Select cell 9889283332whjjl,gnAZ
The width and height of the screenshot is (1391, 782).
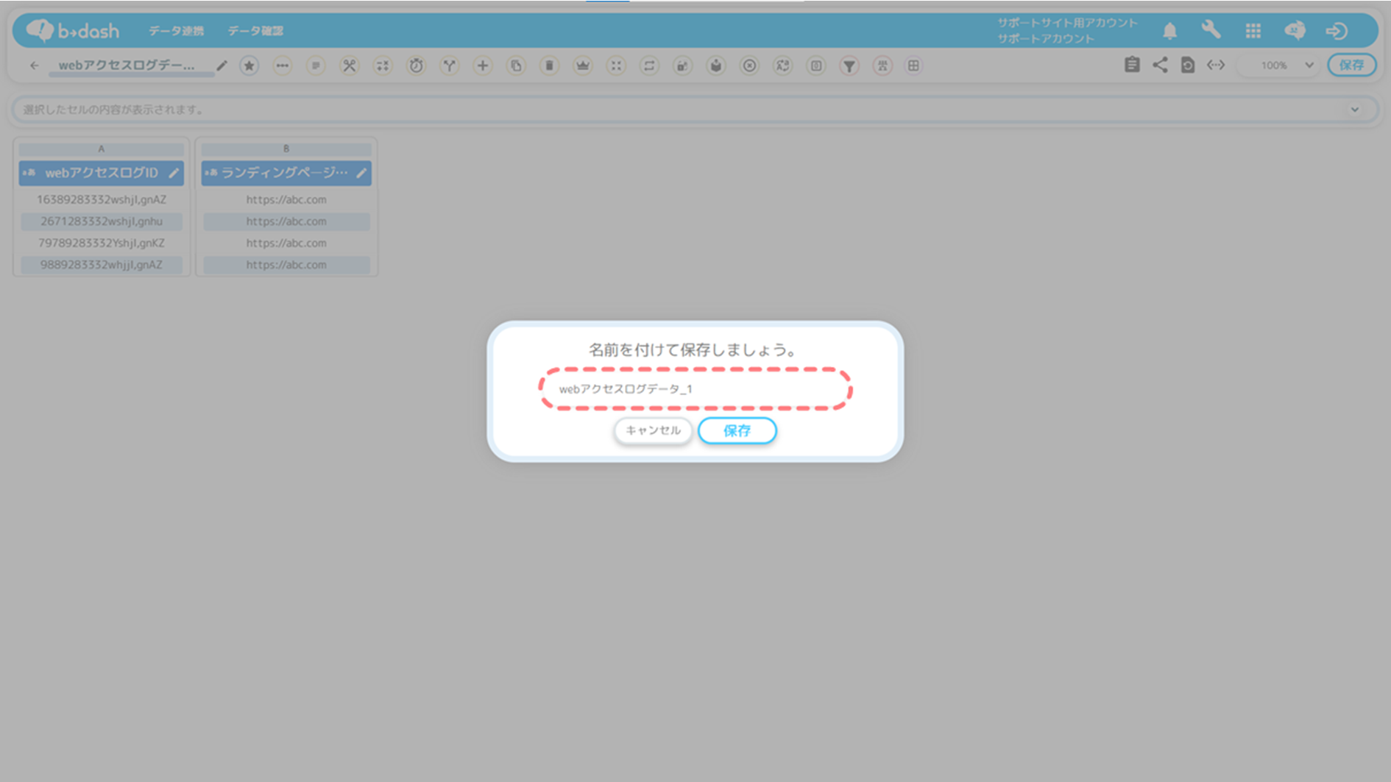point(102,265)
